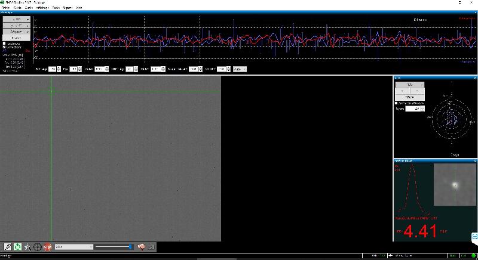
Task: Click the DEC MinMo value field
Action: pyautogui.click(x=156, y=69)
